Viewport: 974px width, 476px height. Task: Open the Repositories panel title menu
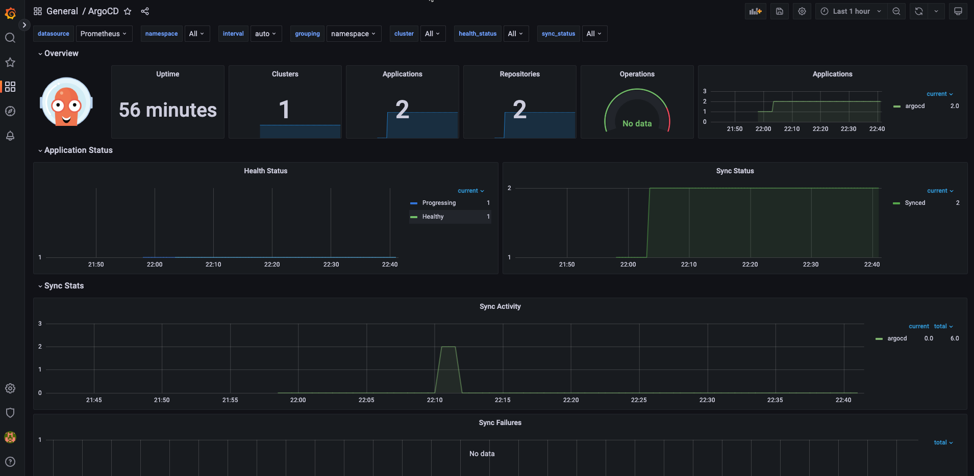[x=520, y=74]
